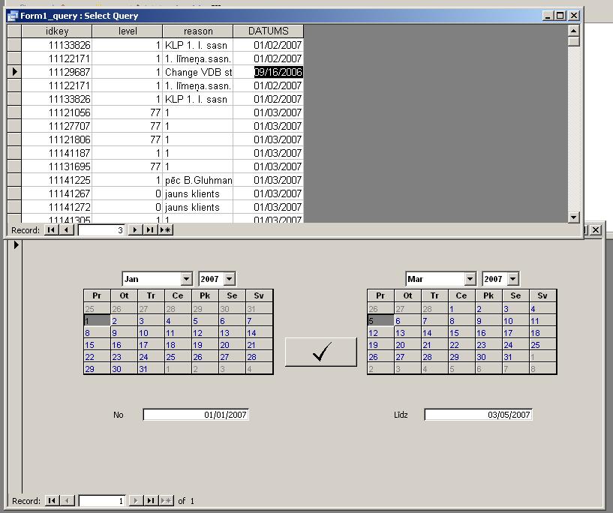The width and height of the screenshot is (613, 513).
Task: Add new record in query window navigator
Action: click(x=166, y=230)
